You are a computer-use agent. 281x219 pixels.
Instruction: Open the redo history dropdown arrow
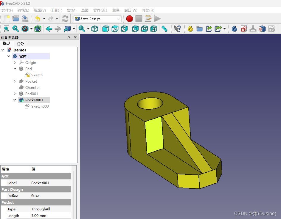[x=57, y=19]
